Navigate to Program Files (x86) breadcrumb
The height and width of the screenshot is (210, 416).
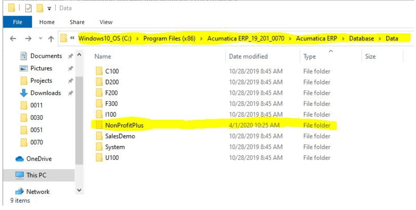pyautogui.click(x=169, y=38)
